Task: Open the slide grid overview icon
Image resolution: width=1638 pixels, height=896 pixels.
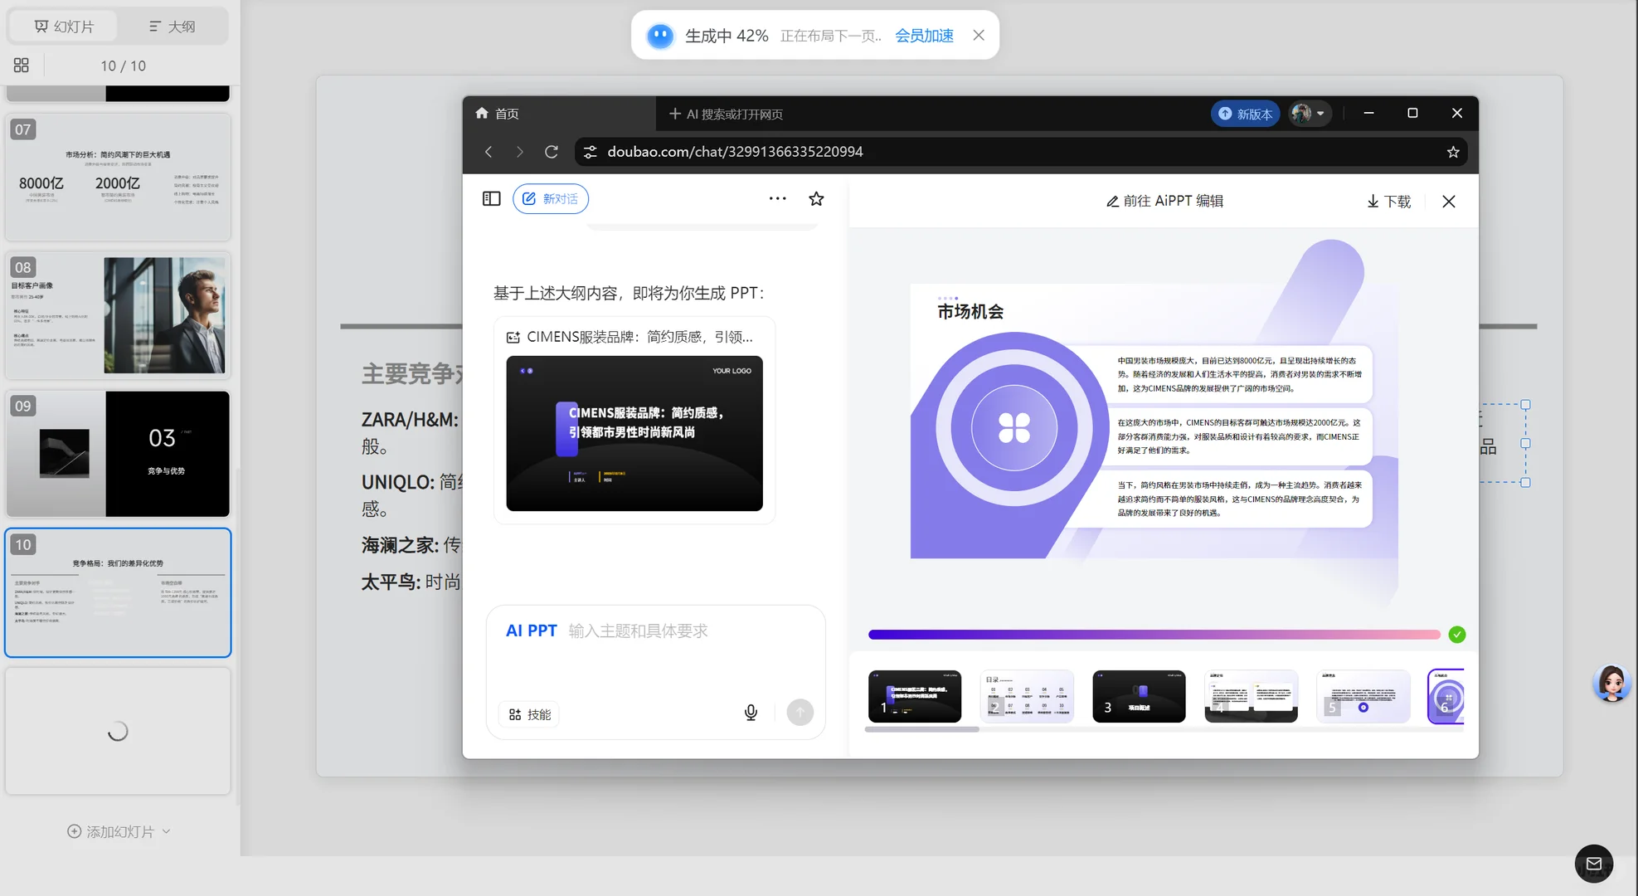Action: point(21,65)
